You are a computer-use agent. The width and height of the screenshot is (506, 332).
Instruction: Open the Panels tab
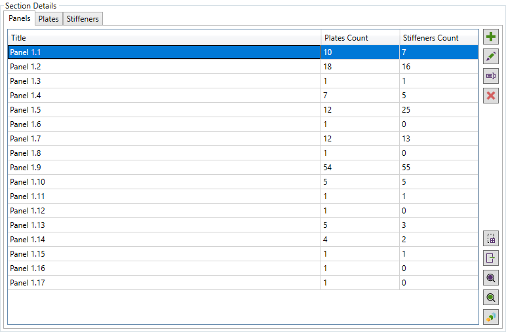click(20, 18)
